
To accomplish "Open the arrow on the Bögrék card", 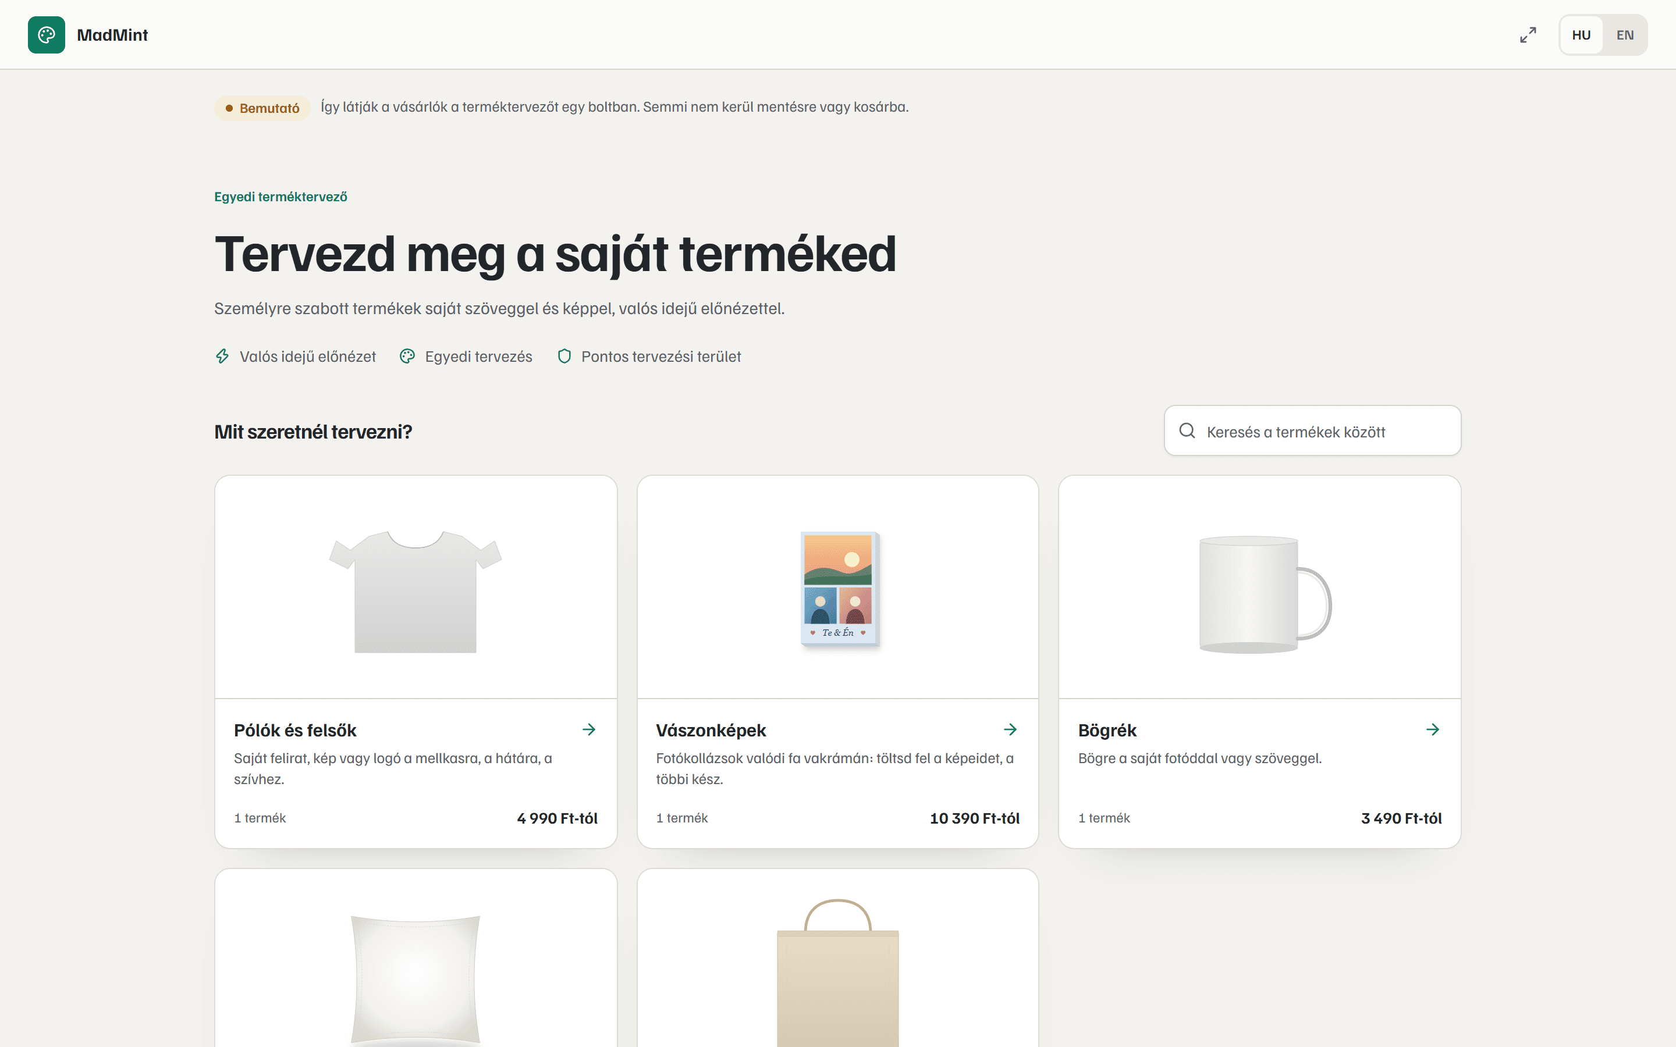I will pyautogui.click(x=1432, y=729).
